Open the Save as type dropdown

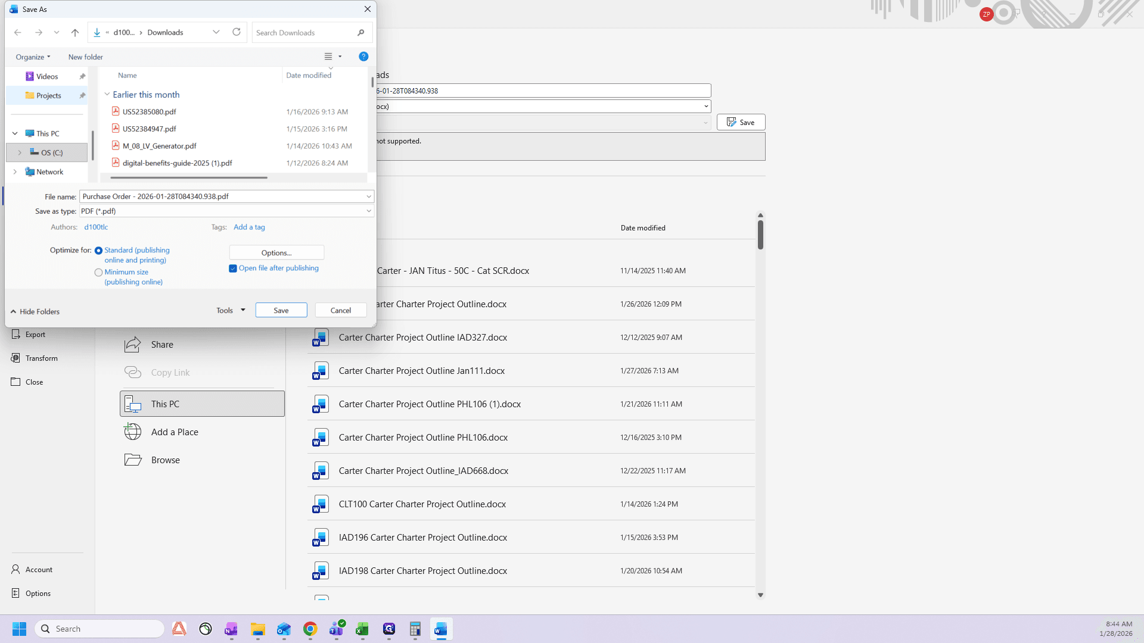[226, 211]
